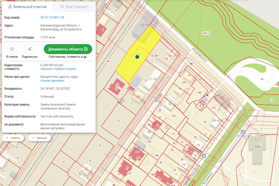Click the bus stop icon on улица Тельмана
This screenshot has width=279, height=186.
tap(204, 156)
